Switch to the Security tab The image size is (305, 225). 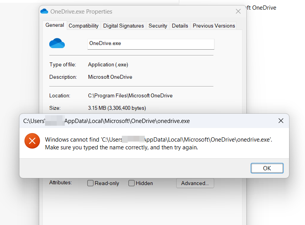tap(158, 26)
